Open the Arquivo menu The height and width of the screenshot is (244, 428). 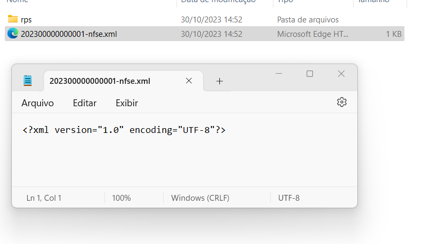click(x=37, y=103)
